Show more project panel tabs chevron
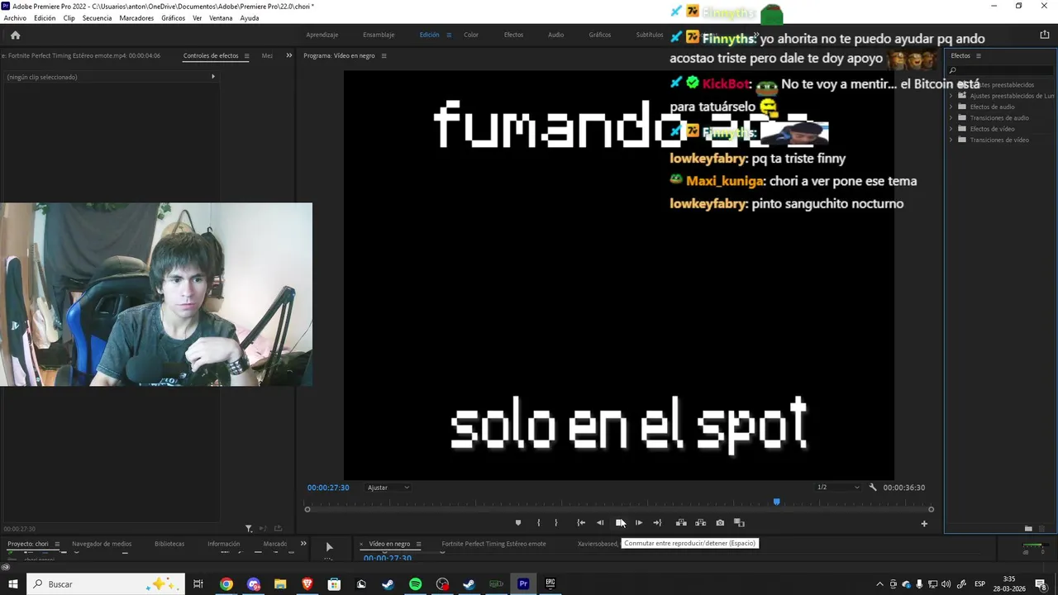1058x595 pixels. [x=303, y=544]
